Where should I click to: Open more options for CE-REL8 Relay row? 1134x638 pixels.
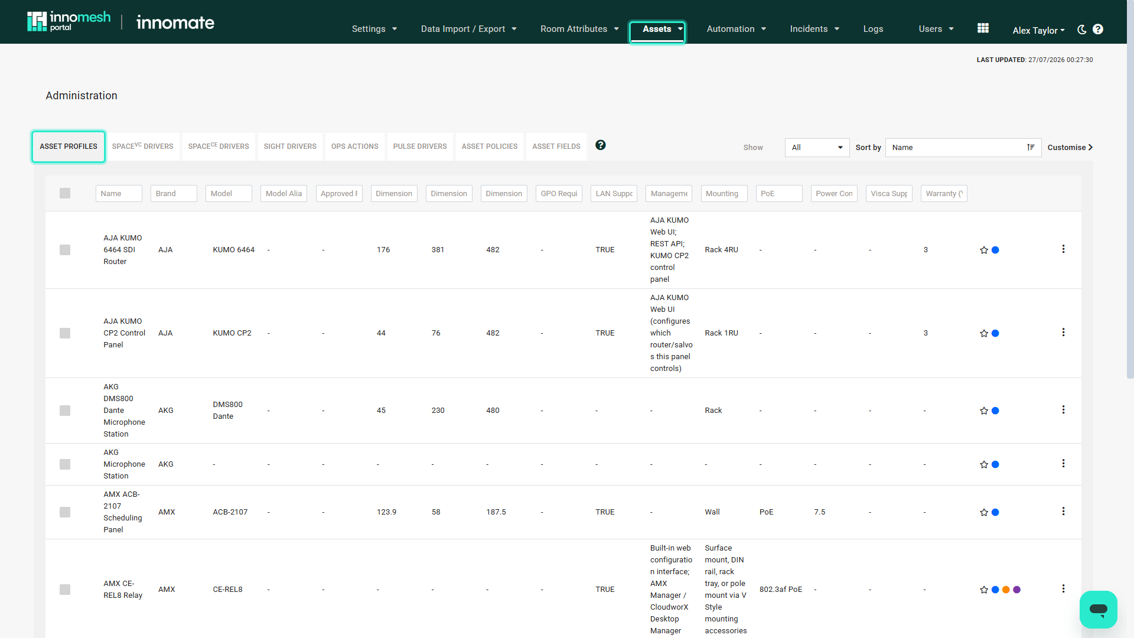[1063, 589]
